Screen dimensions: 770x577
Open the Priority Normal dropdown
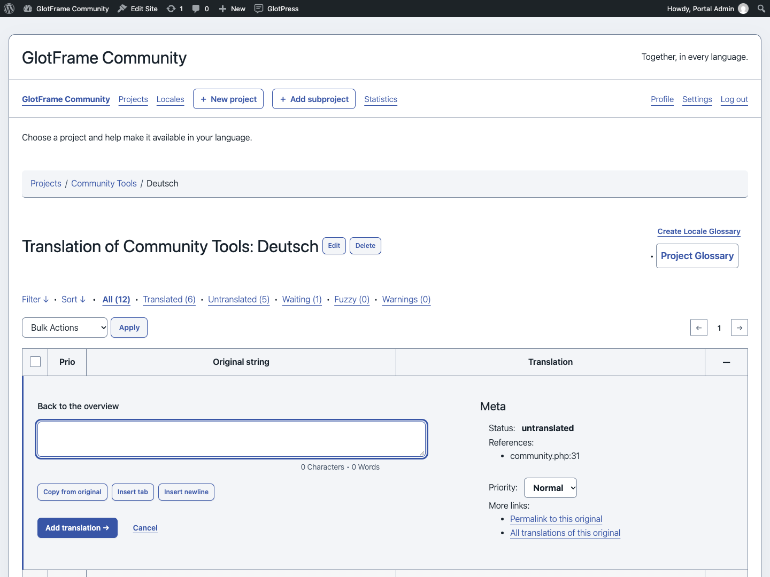coord(550,488)
